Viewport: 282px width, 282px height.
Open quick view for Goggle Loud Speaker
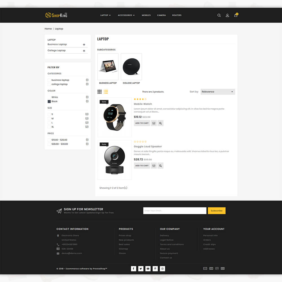pyautogui.click(x=160, y=166)
